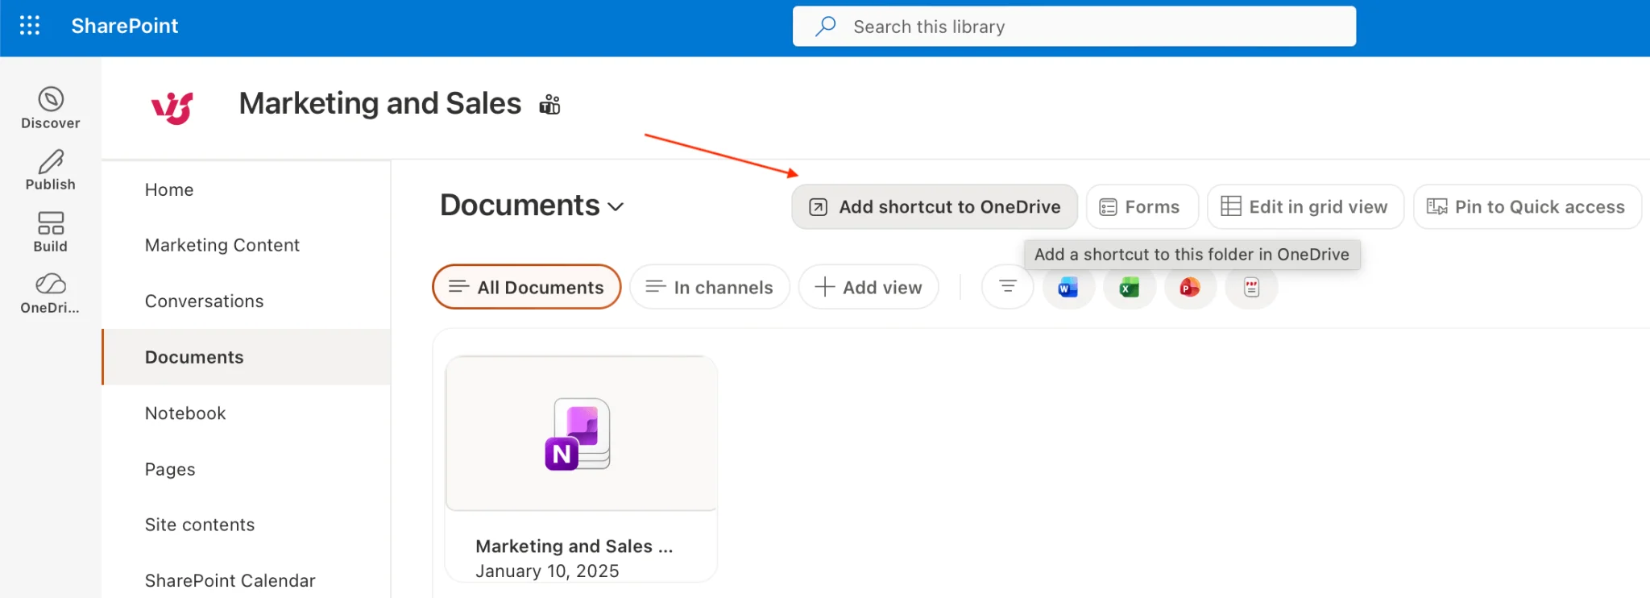Image resolution: width=1650 pixels, height=598 pixels.
Task: Click Add view
Action: pyautogui.click(x=869, y=287)
